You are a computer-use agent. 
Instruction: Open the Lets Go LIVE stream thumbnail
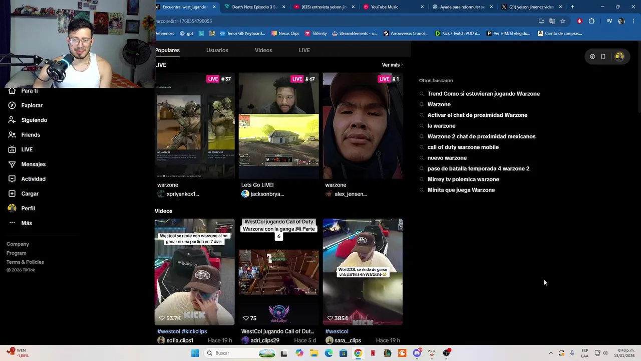click(278, 126)
